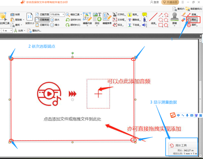Select the red pentagon polygon tool
The height and width of the screenshot is (159, 203).
pyautogui.click(x=166, y=20)
